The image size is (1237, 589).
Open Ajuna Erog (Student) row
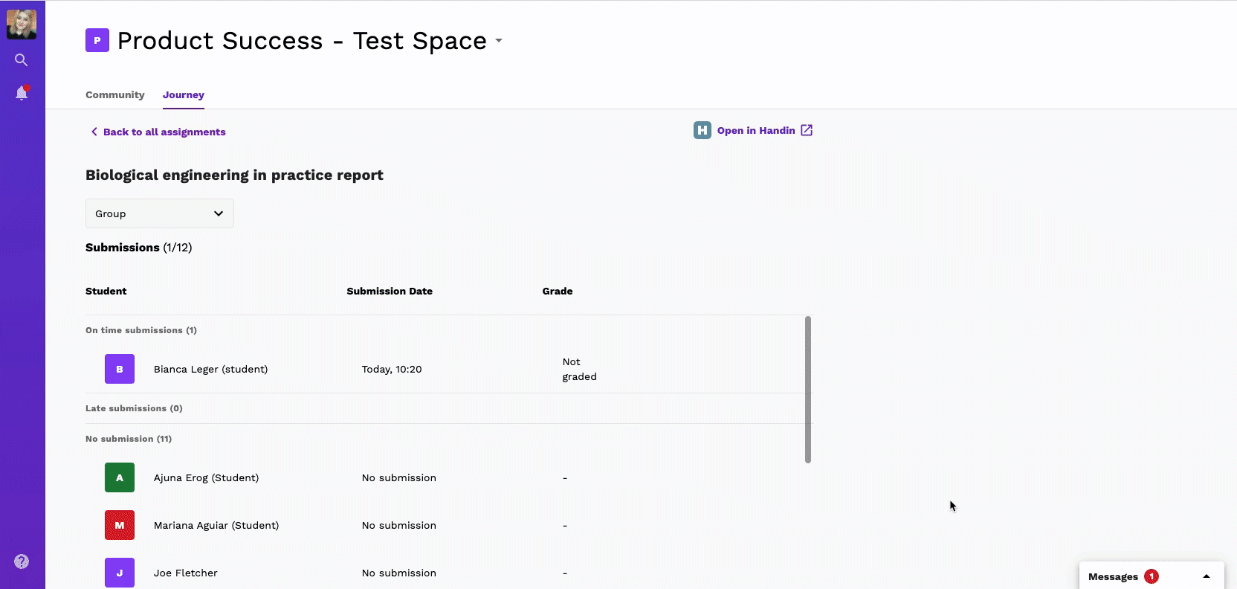click(x=449, y=477)
